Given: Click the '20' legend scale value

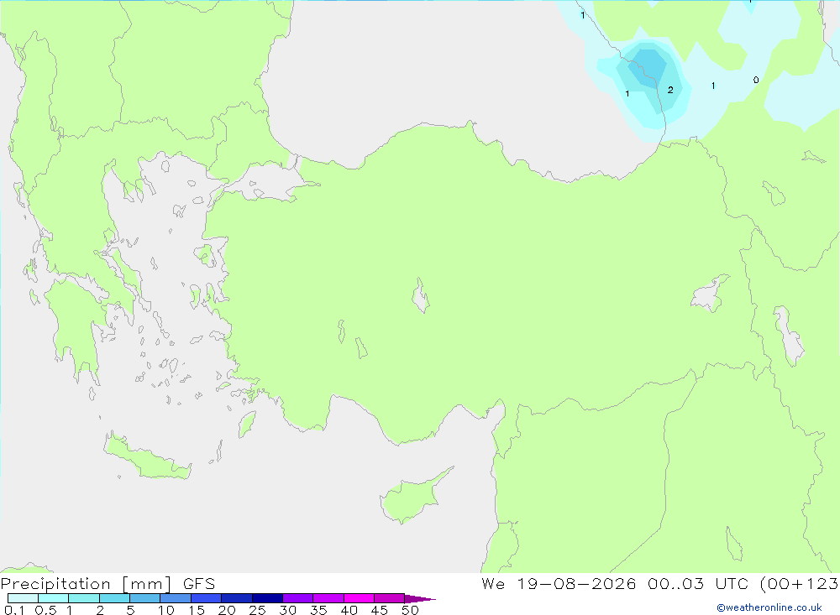Looking at the screenshot, I should tap(227, 610).
